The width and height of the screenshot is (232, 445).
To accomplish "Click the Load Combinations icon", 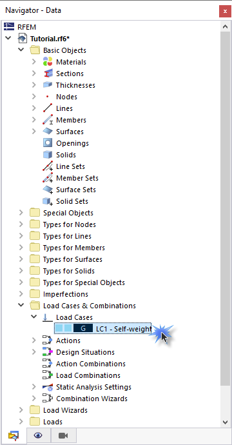I will point(48,375).
